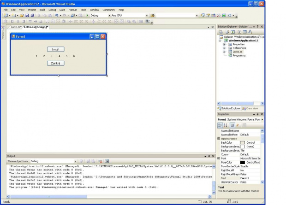Open the Project menu

coord(32,10)
